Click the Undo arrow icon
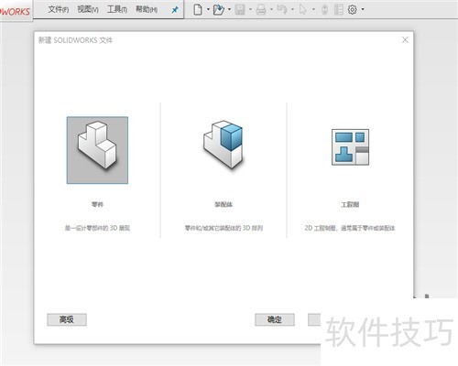Viewport: 458px width, 366px height. (282, 9)
